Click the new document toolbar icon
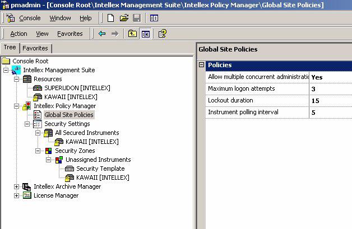Image resolution: width=352 pixels, height=229 pixels. 110,18
